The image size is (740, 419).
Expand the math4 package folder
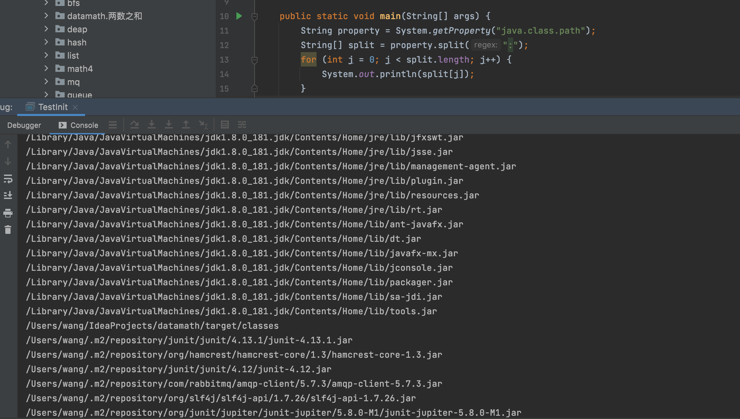point(46,69)
